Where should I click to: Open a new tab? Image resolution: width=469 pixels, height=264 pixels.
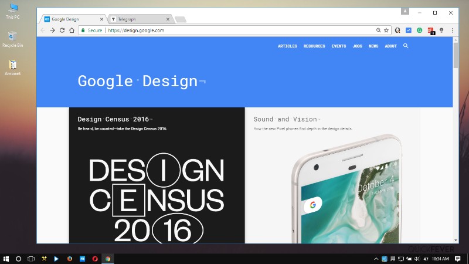[181, 19]
